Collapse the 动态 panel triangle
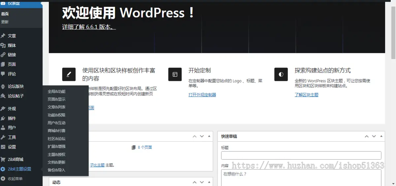Viewport: 396px width, 186px height. coord(209,182)
